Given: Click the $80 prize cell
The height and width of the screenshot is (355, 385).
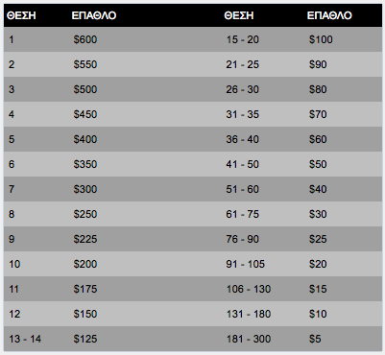Looking at the screenshot, I should (318, 89).
